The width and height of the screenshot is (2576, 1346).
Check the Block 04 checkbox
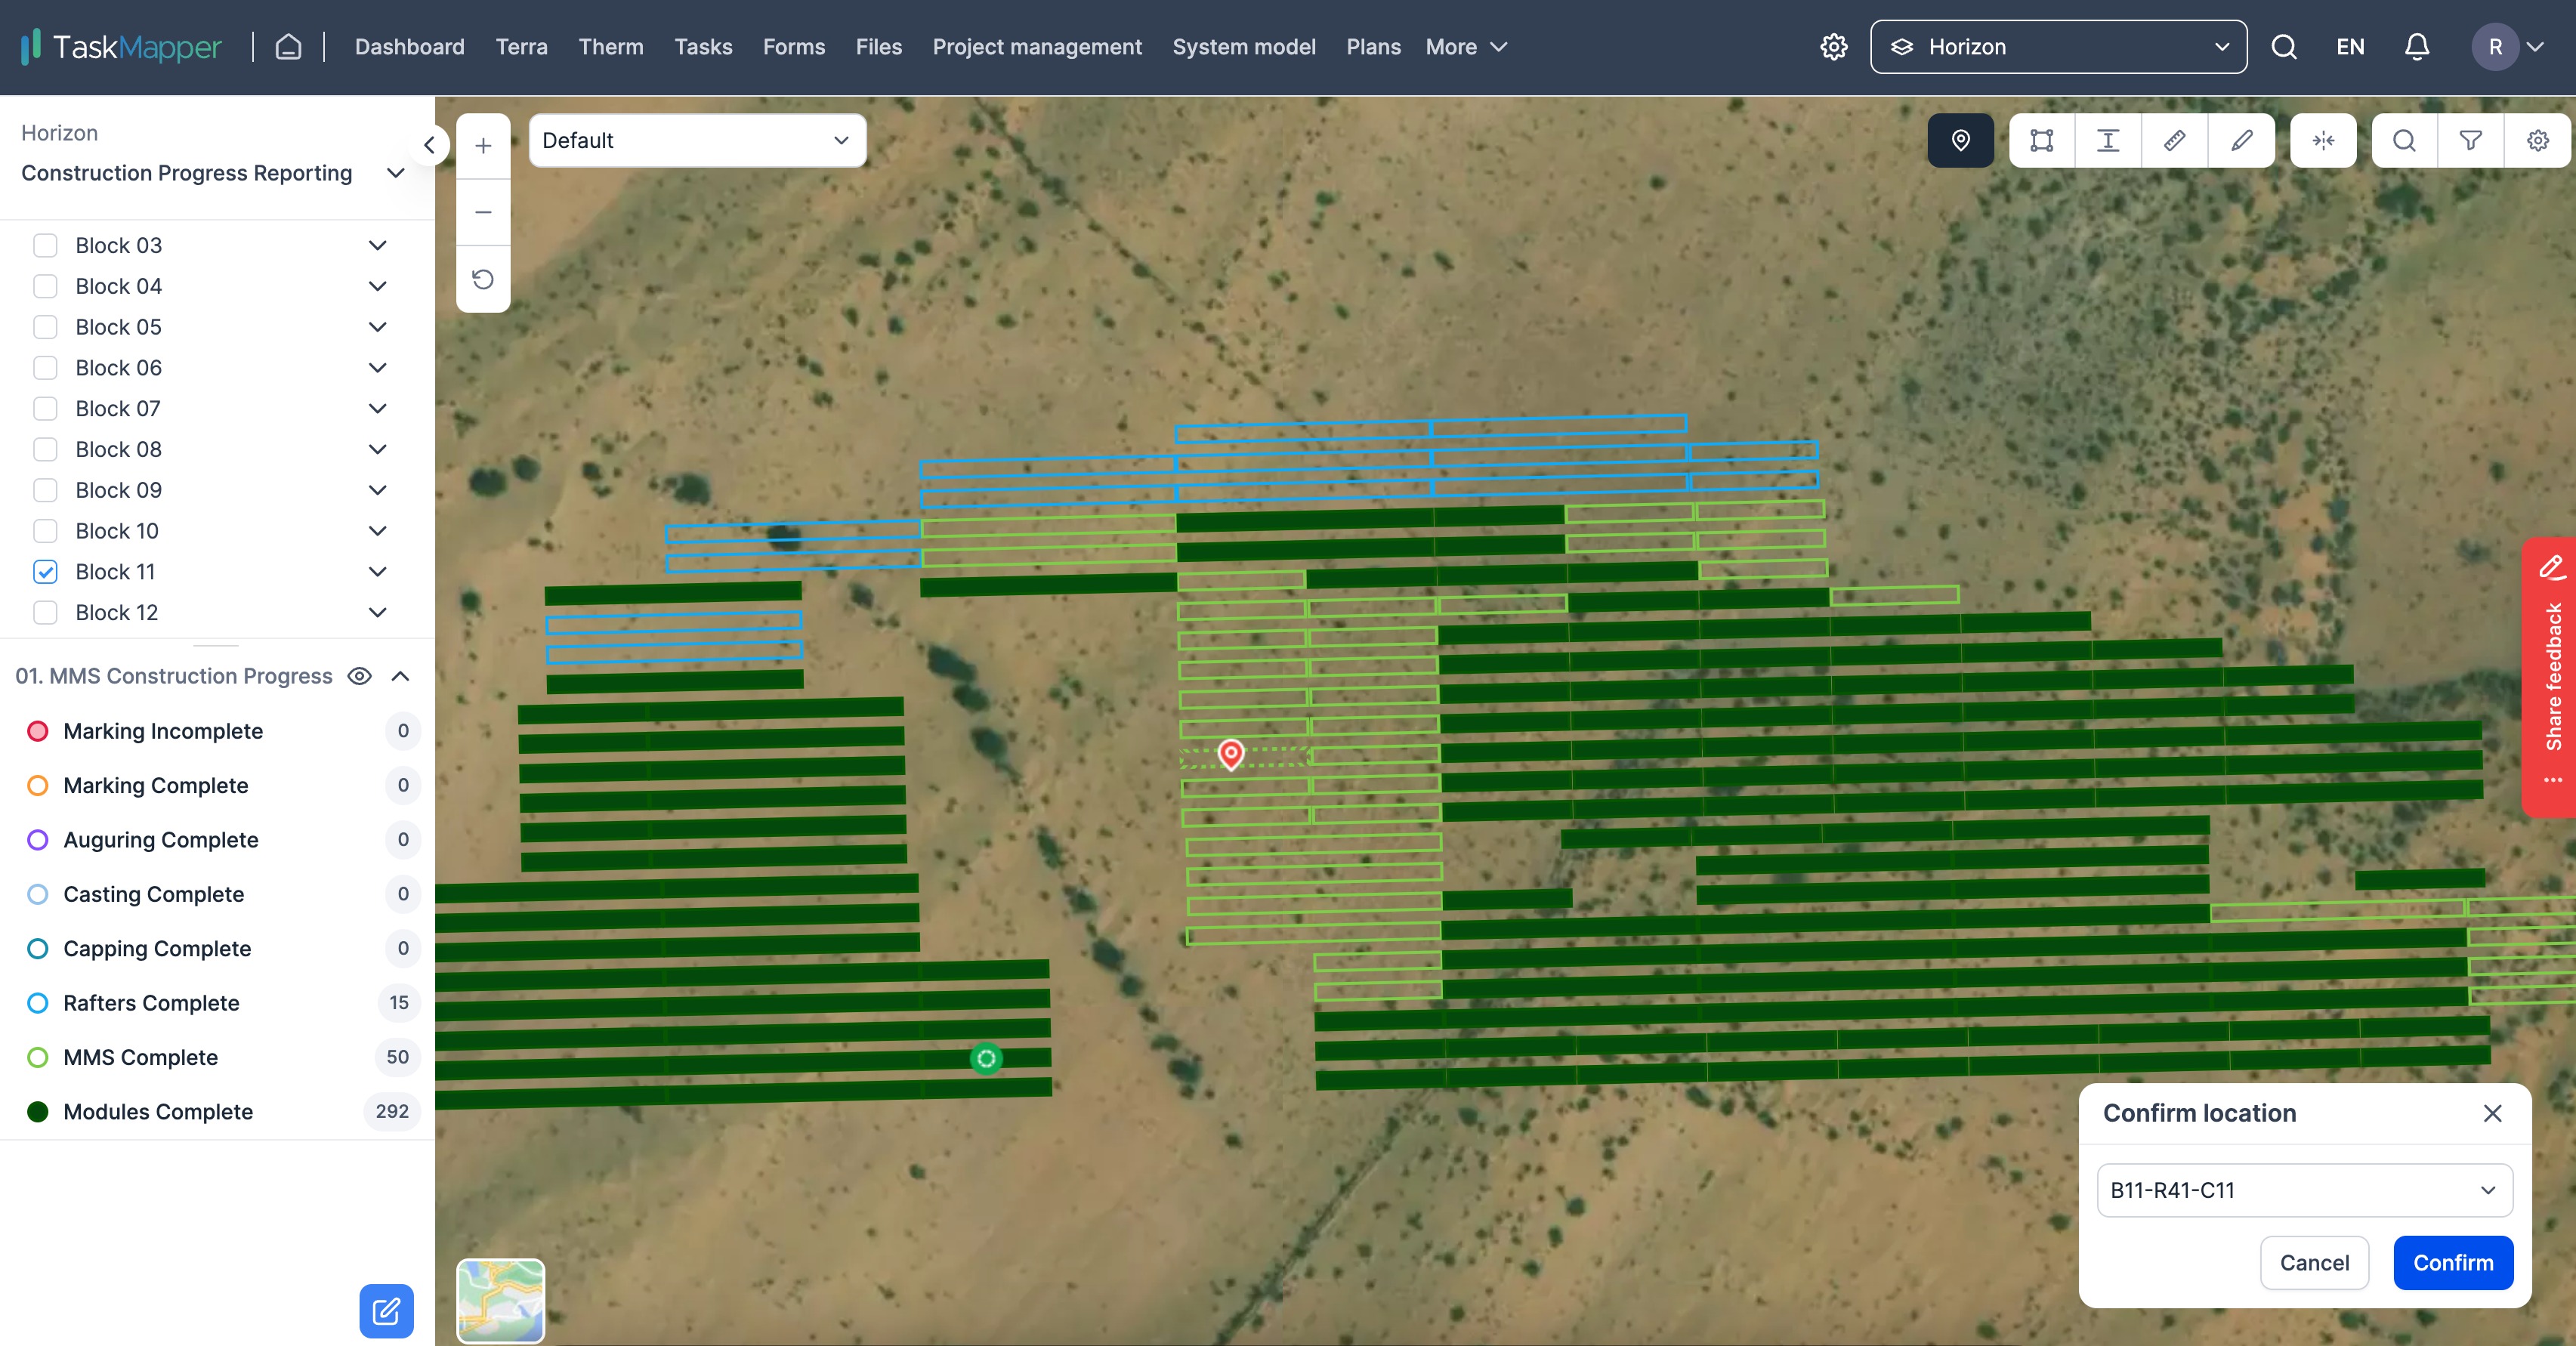tap(45, 286)
